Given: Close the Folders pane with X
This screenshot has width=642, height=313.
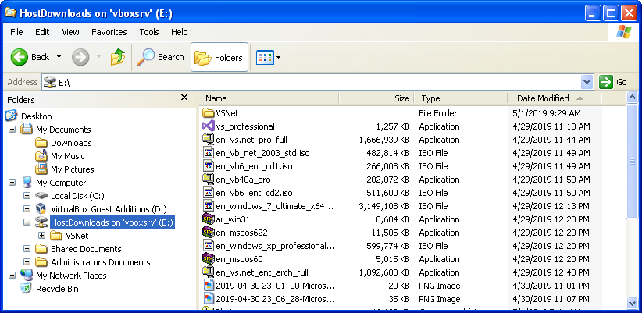Looking at the screenshot, I should pos(184,98).
